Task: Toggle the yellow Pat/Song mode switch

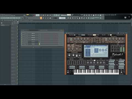Action: point(28,15)
